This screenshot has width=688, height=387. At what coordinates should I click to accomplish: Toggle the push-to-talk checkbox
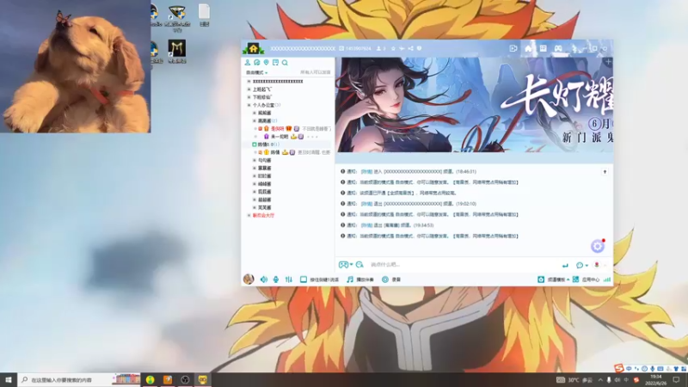click(x=304, y=279)
